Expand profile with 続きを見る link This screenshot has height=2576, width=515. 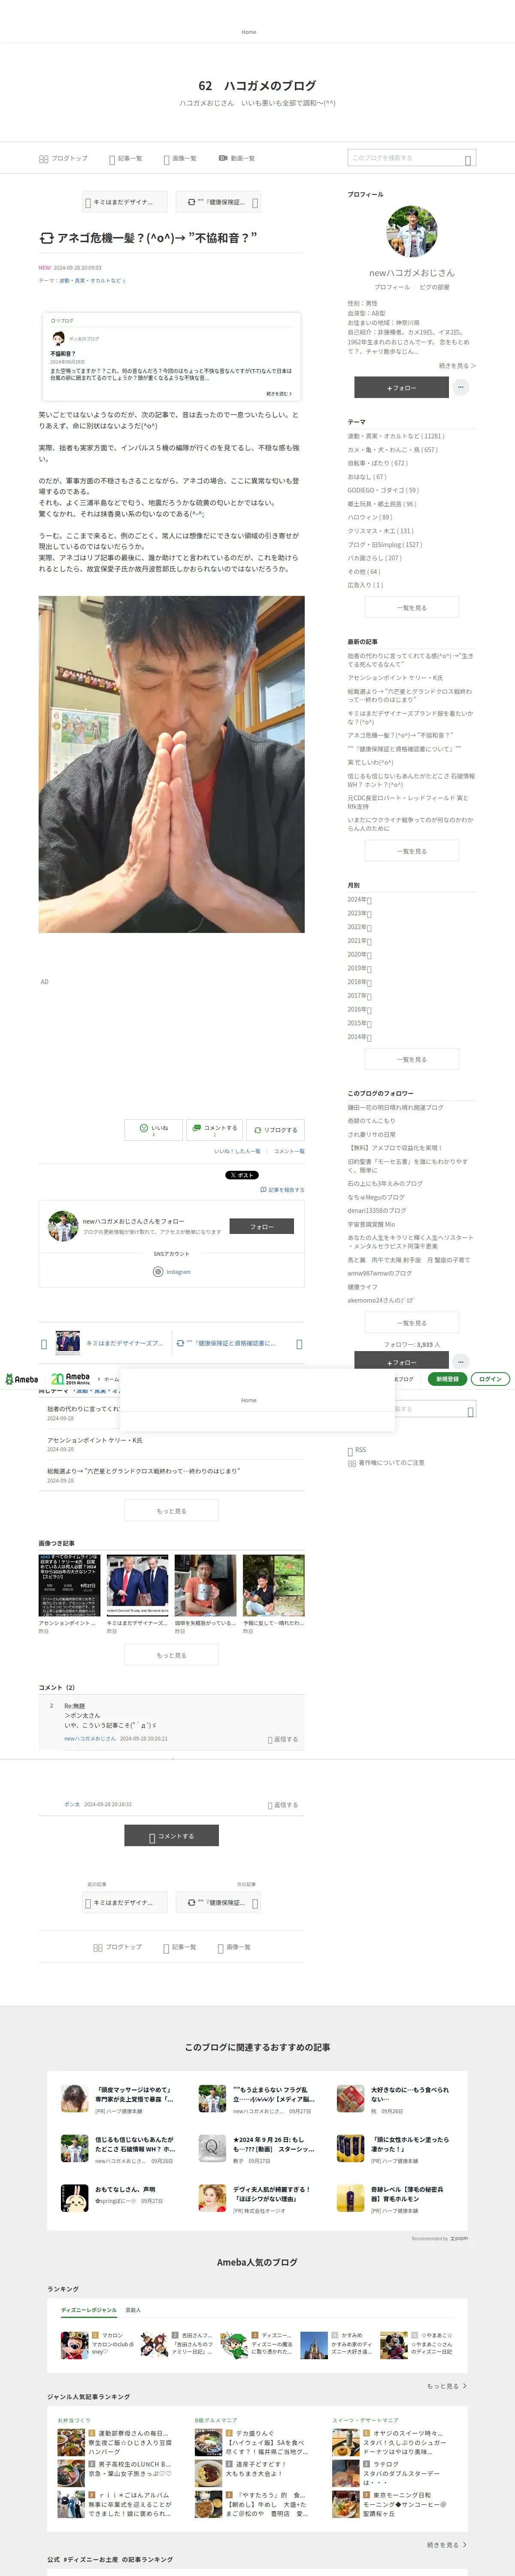tap(457, 366)
